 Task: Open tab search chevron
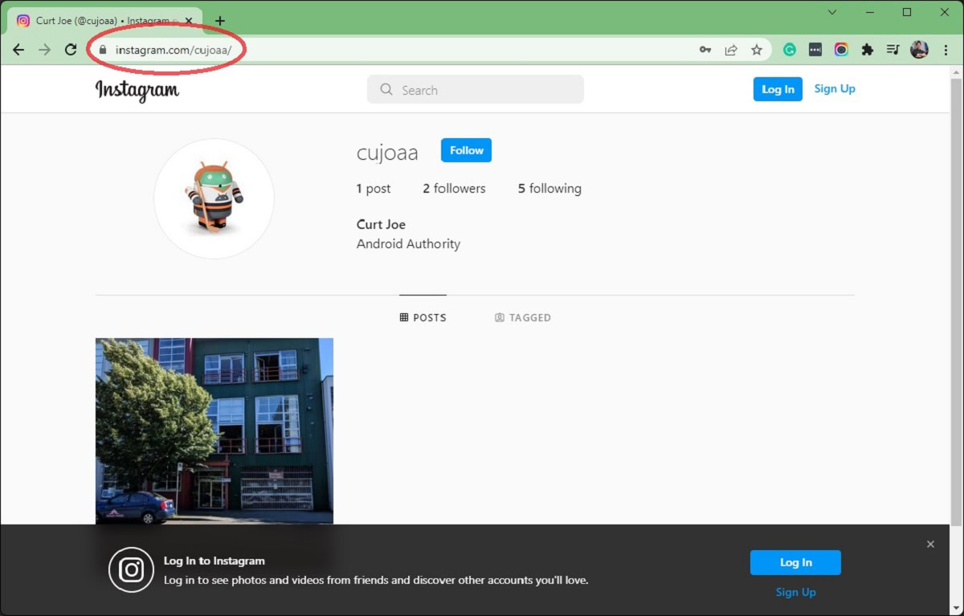click(x=832, y=12)
